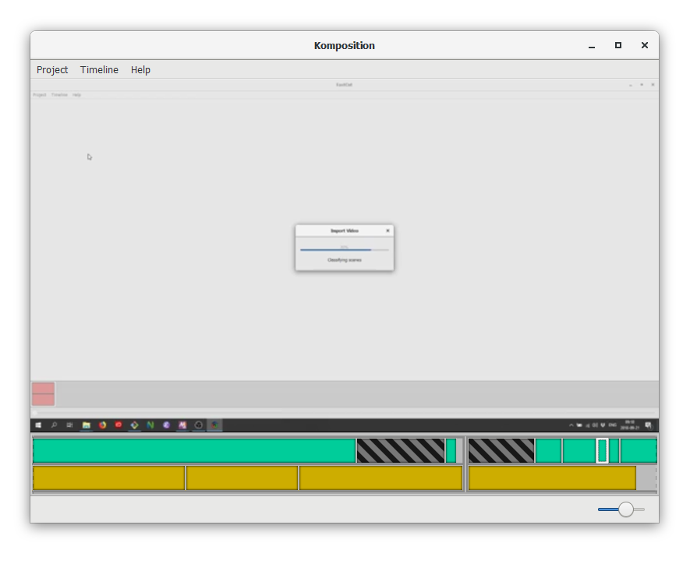Open the Help menu
The height and width of the screenshot is (564, 690).
[140, 70]
